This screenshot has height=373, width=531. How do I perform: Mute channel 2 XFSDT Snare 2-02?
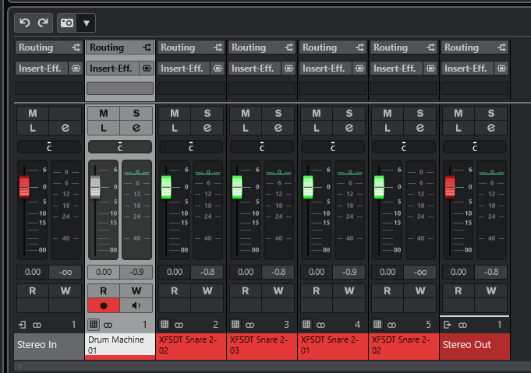coord(175,113)
